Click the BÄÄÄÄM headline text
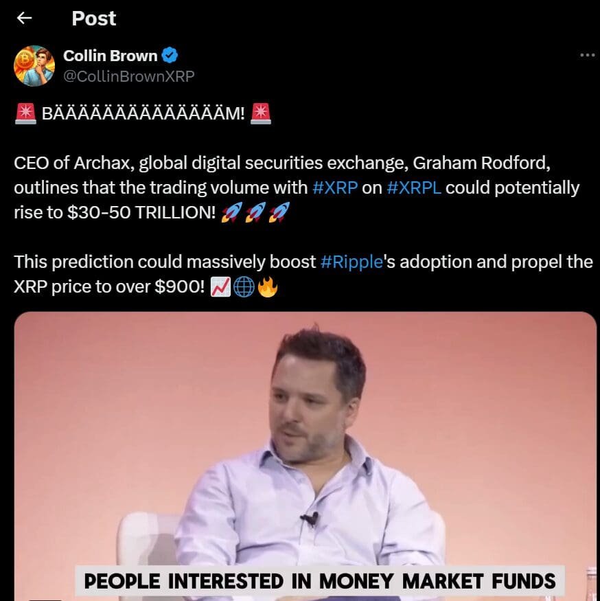The width and height of the screenshot is (600, 601). pyautogui.click(x=143, y=113)
